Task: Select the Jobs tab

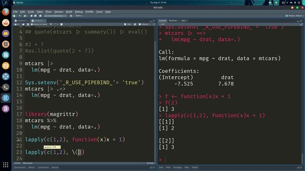Action: (184, 21)
